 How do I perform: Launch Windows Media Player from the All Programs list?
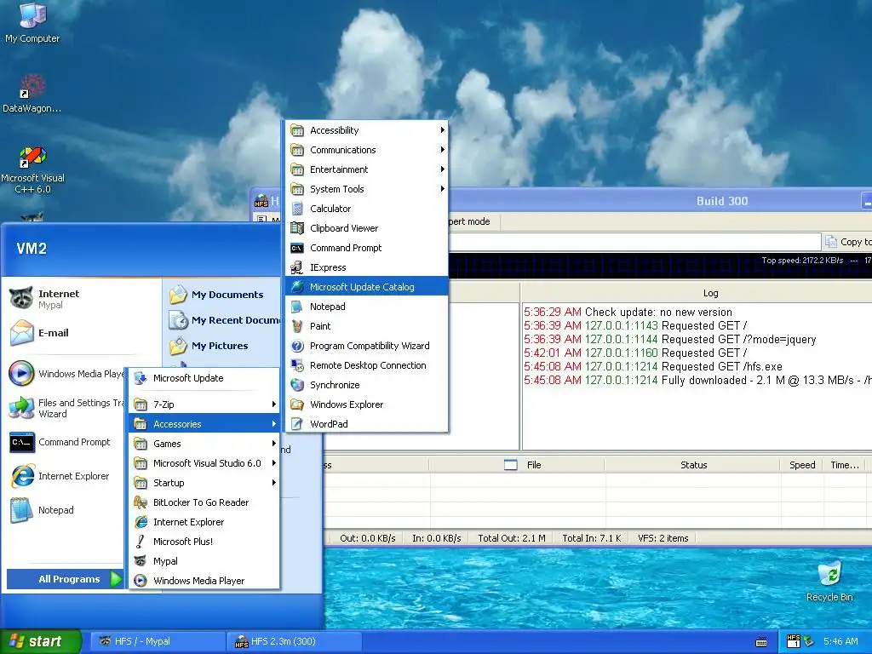[x=204, y=581]
